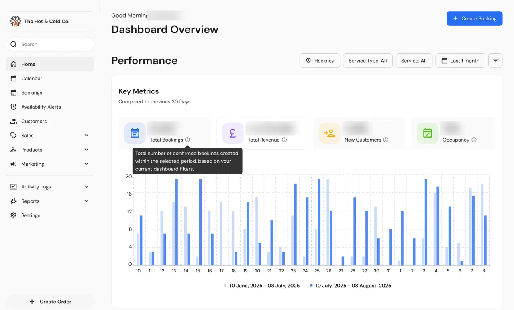514x310 pixels.
Task: Click the Bookings icon in sidebar
Action: tap(14, 93)
